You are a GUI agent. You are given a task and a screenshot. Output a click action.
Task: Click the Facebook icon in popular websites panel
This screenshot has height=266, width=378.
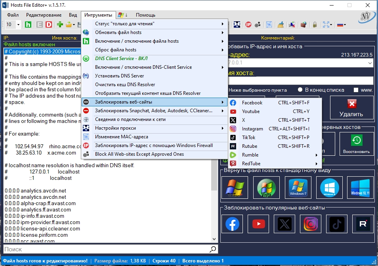click(x=232, y=224)
